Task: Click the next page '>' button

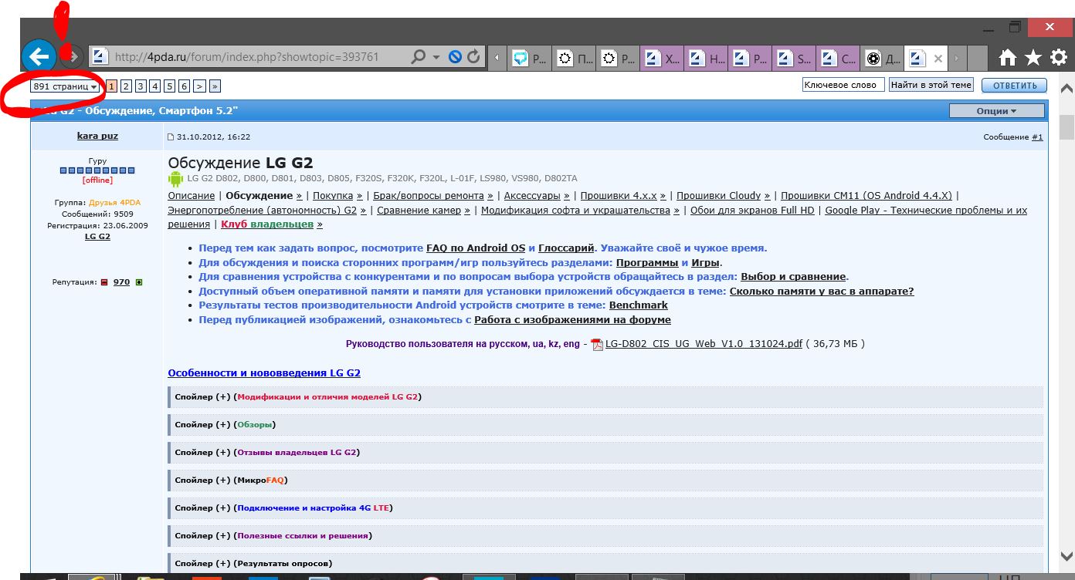Action: 199,86
